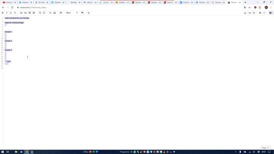274x154 pixels.
Task: Reload the current page
Action: click(x=12, y=8)
